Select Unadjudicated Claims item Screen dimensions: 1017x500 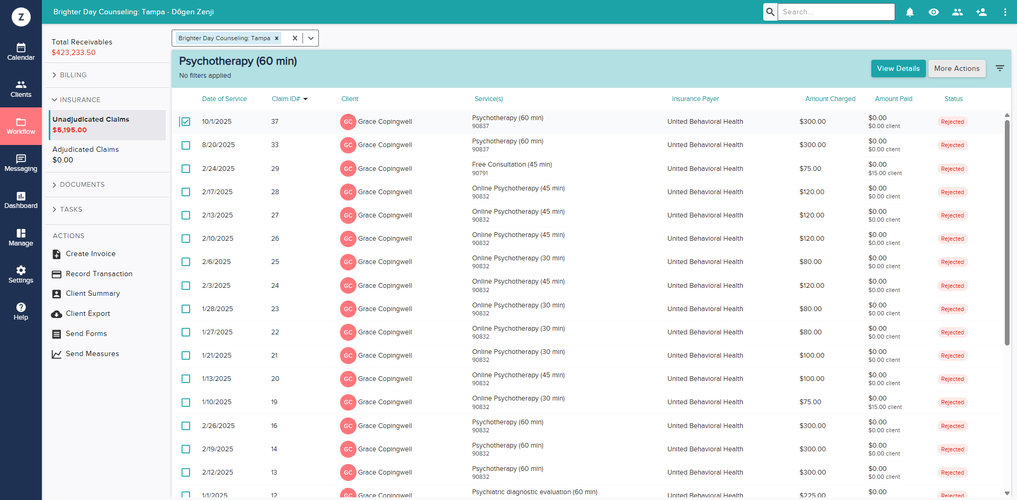tap(107, 125)
